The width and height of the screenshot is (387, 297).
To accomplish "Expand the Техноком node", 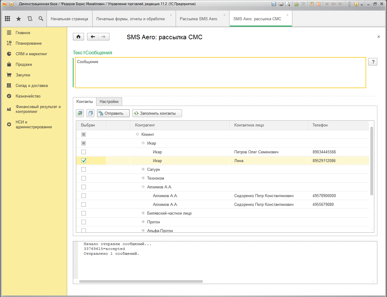I will (x=143, y=178).
